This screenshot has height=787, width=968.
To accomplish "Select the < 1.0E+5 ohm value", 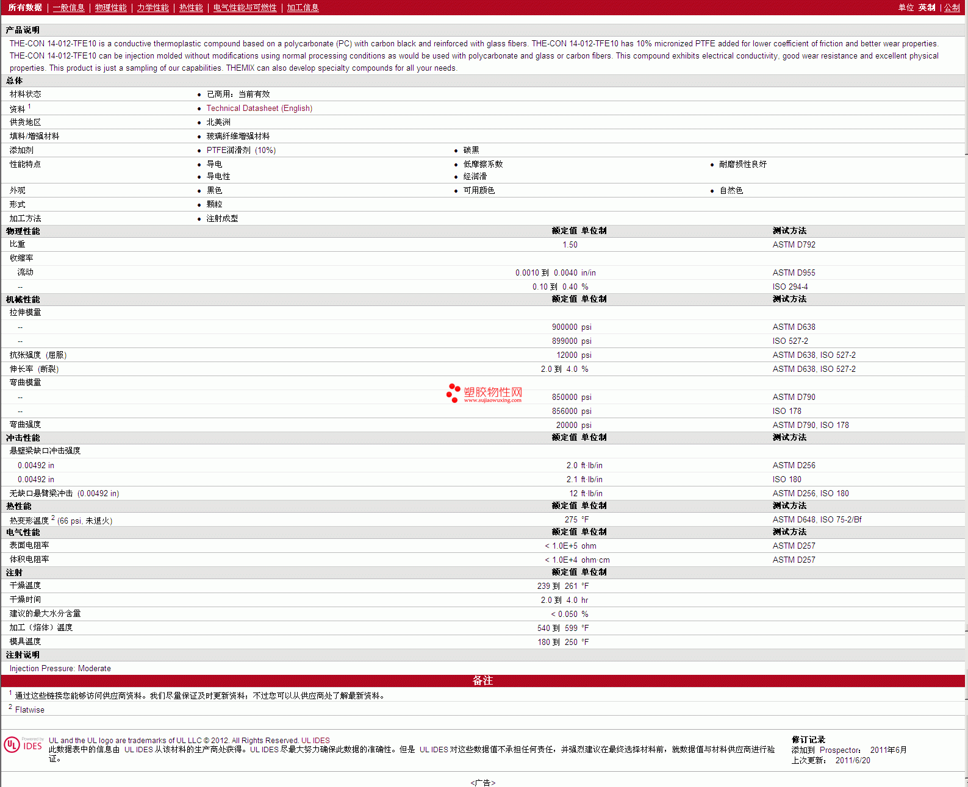I will (570, 546).
